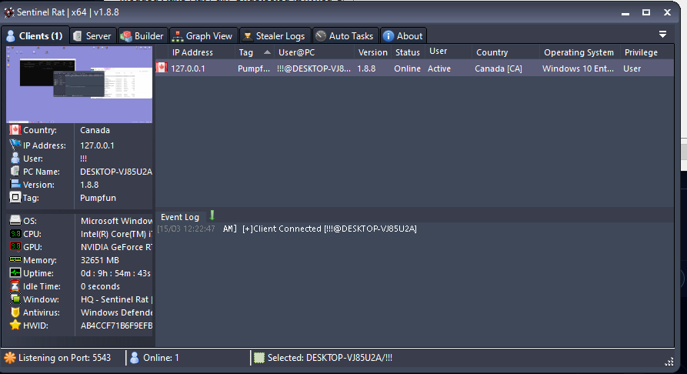Viewport: 687px width, 374px height.
Task: Click the "Canada [CA]" cell in the client row
Action: tap(499, 68)
